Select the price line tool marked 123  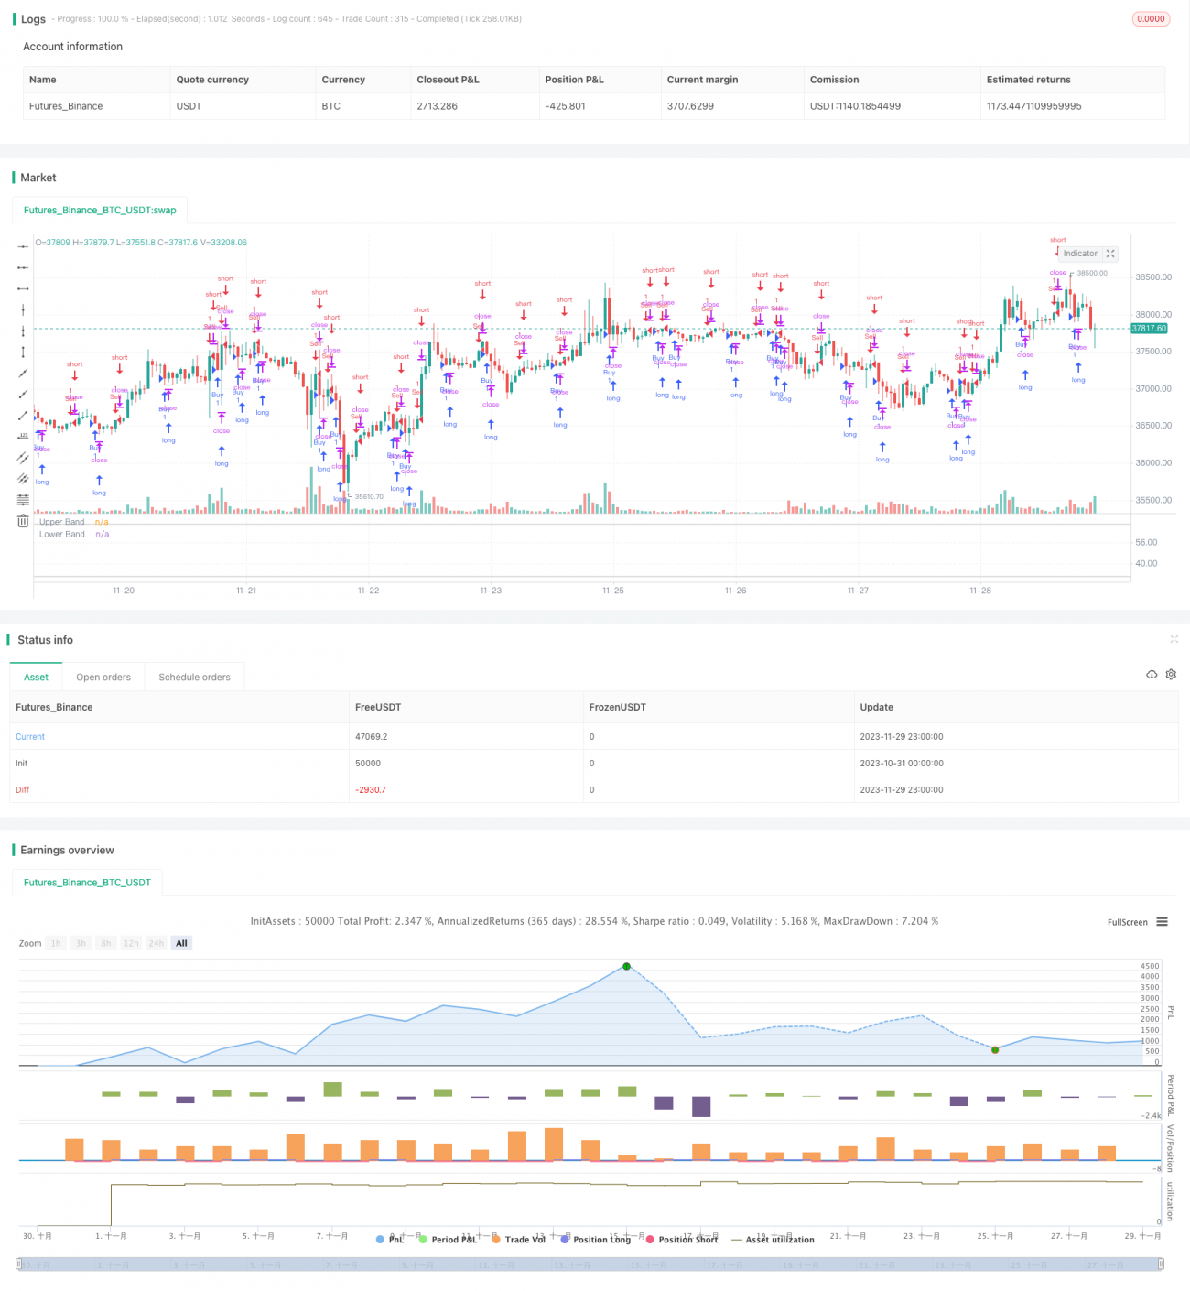coord(23,436)
